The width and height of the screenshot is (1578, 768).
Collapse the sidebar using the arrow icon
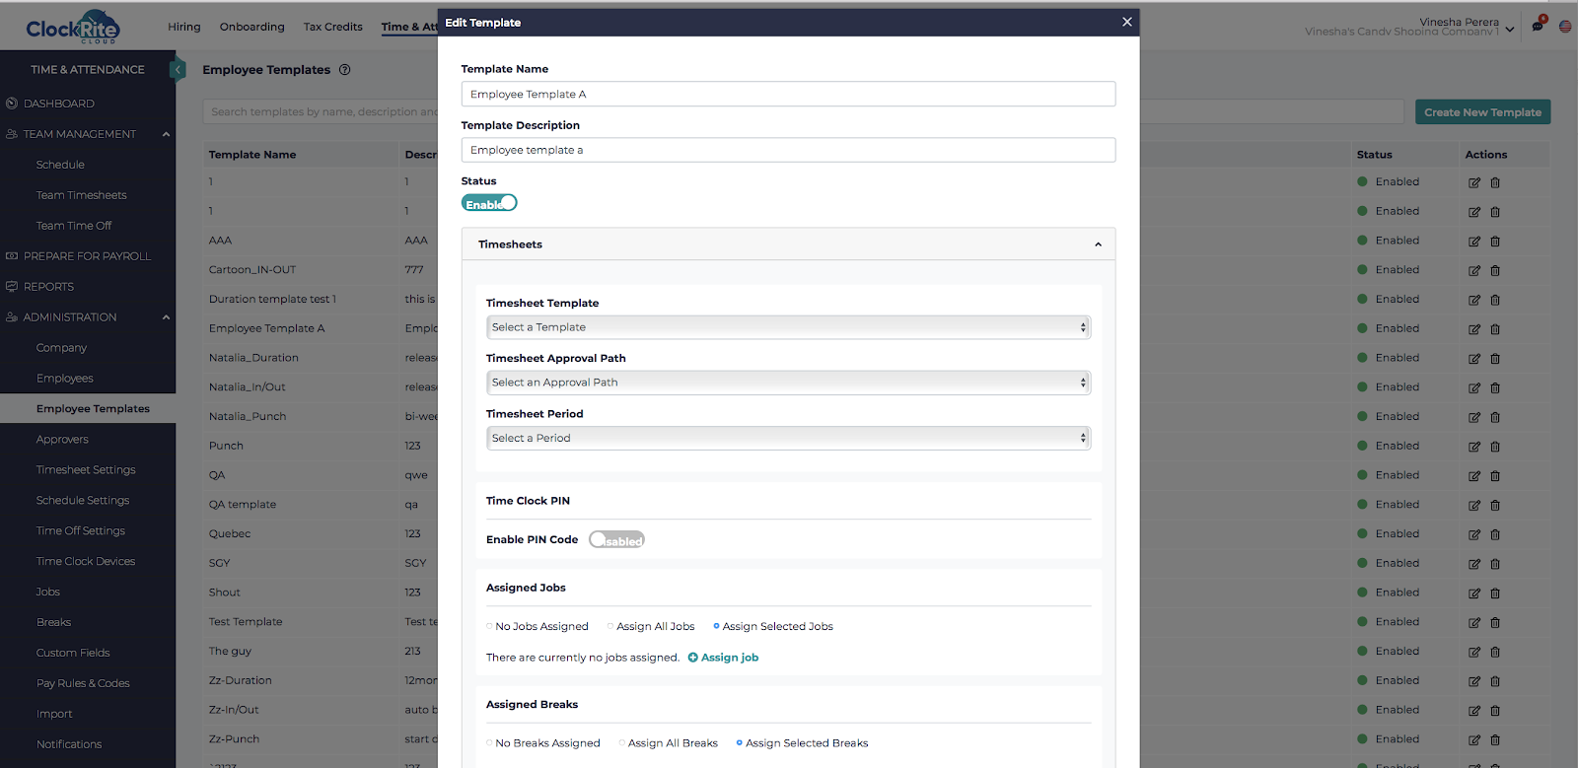click(x=178, y=69)
